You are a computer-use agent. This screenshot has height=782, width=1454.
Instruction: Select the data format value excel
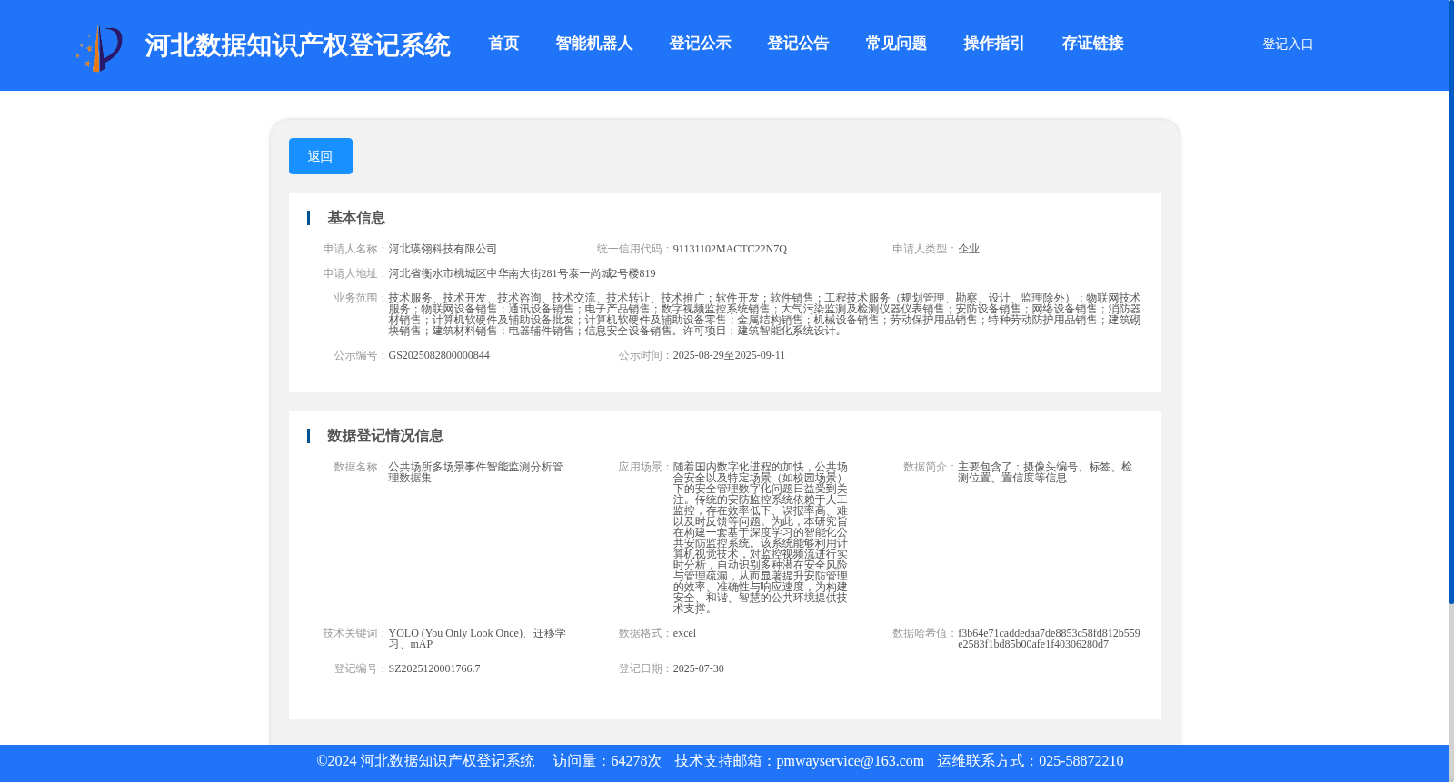(684, 633)
